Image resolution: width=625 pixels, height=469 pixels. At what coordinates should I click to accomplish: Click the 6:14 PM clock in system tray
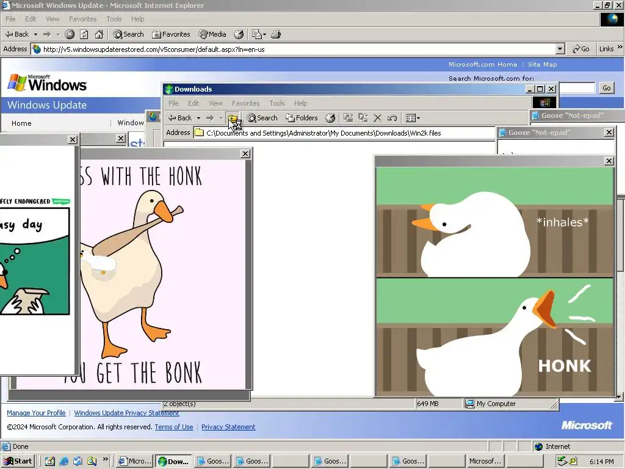point(601,462)
